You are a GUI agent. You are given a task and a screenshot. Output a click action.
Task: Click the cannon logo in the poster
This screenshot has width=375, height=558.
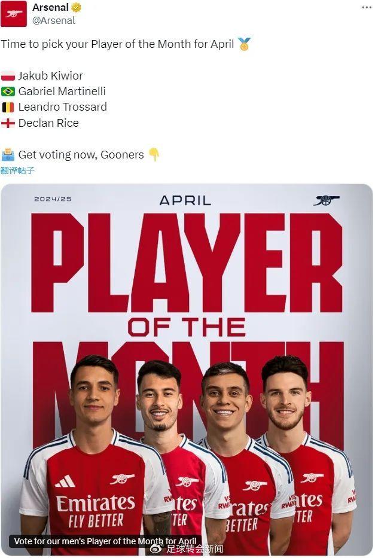coord(327,201)
